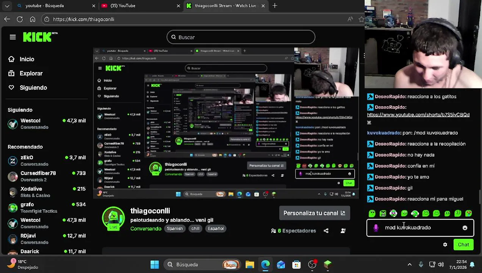
Task: Open OBS Studio from taskbar
Action: tap(312, 264)
